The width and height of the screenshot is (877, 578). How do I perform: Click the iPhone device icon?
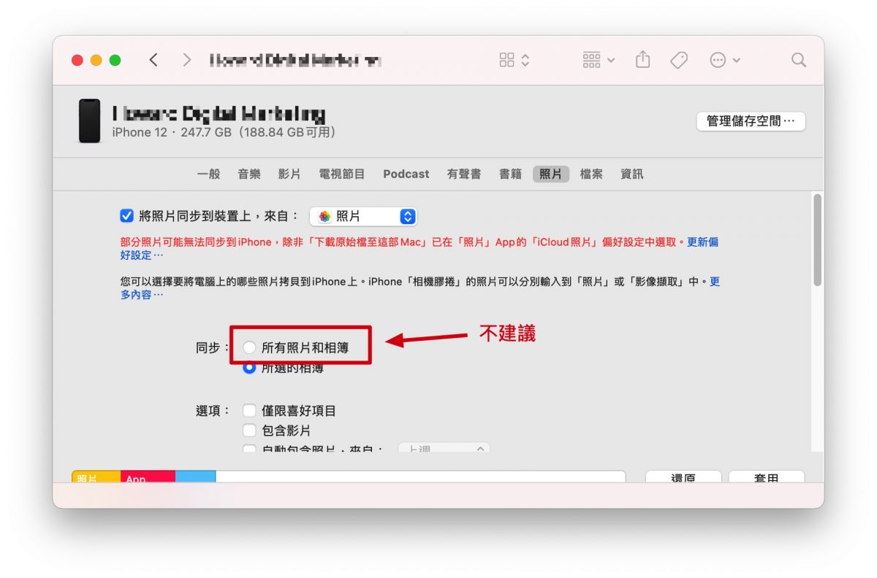coord(89,120)
